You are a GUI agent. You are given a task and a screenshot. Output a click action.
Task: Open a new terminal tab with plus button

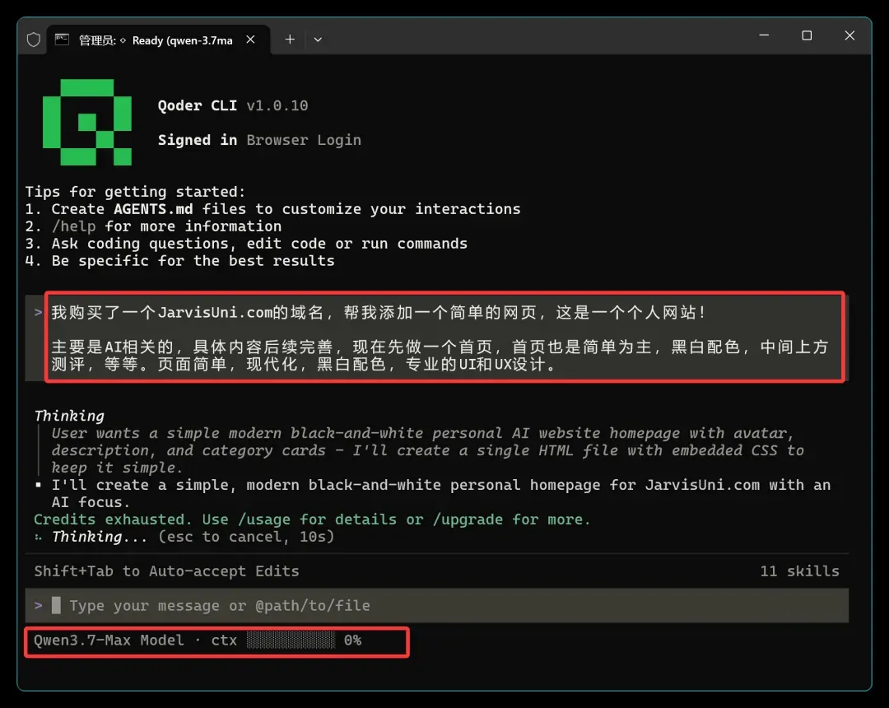click(290, 40)
